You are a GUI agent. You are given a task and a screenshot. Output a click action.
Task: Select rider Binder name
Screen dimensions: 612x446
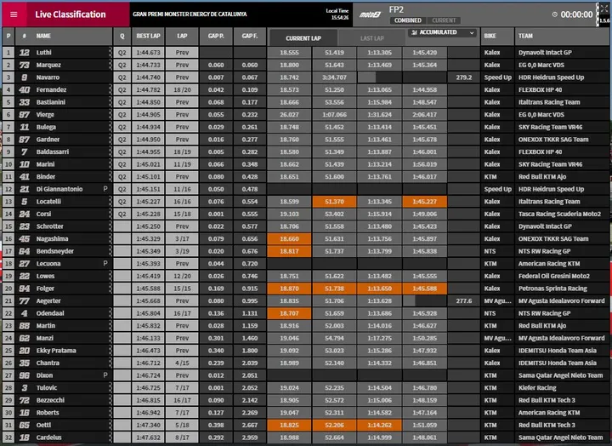(46, 177)
